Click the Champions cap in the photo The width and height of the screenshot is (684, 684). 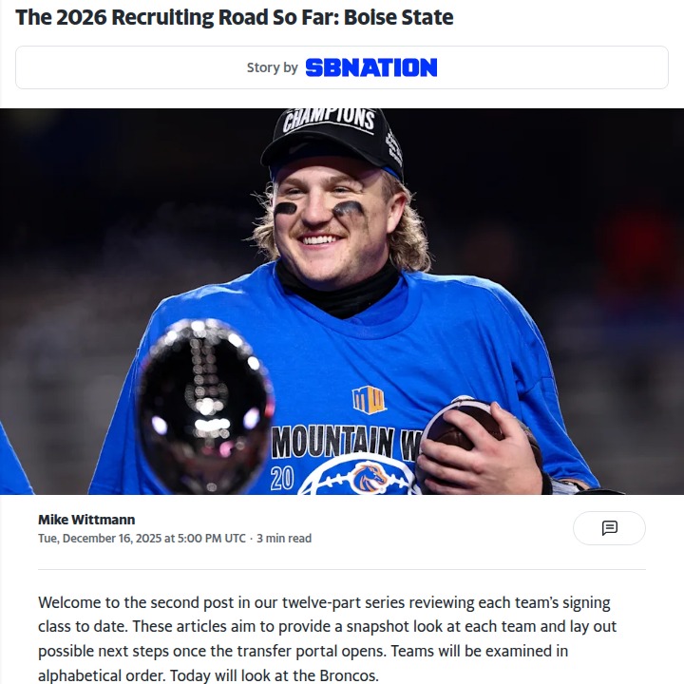point(332,138)
